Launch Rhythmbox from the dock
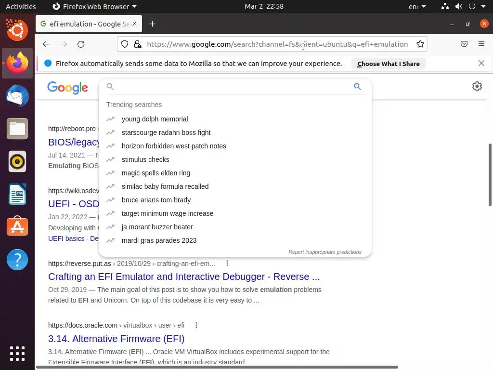This screenshot has height=370, width=493. pyautogui.click(x=17, y=162)
